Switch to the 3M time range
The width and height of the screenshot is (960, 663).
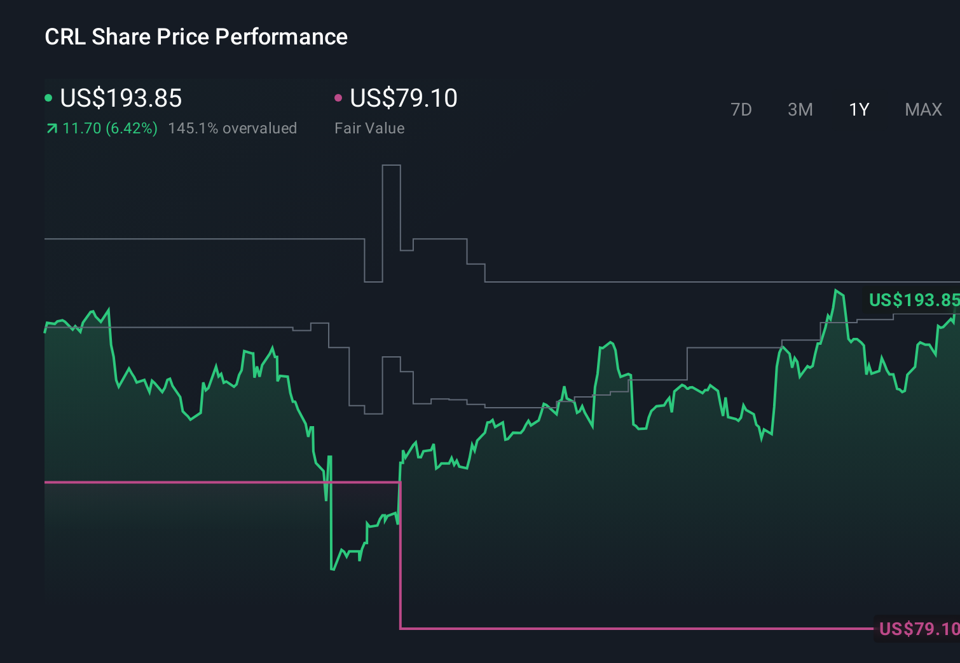pyautogui.click(x=800, y=109)
